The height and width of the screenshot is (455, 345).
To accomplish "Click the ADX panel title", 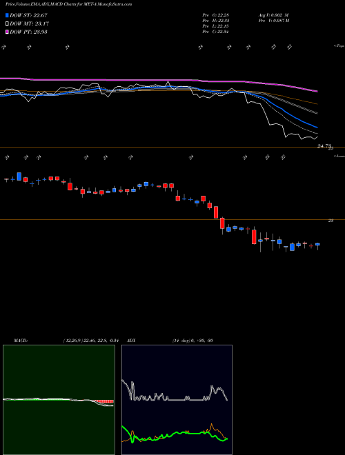I will (x=132, y=341).
